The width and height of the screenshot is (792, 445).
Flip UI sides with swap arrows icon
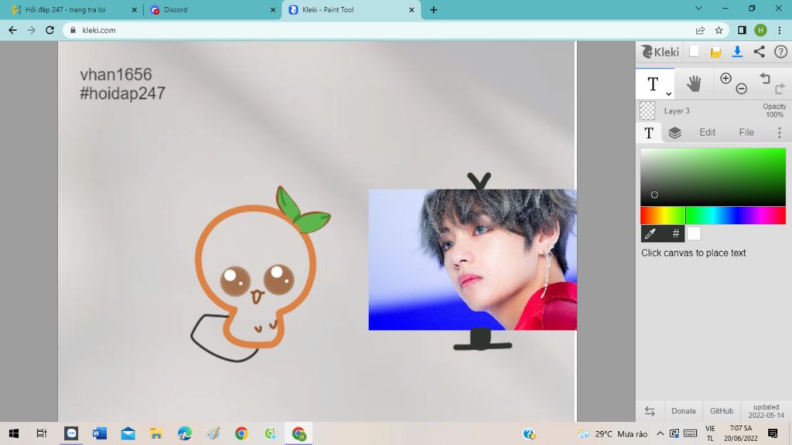[x=650, y=411]
